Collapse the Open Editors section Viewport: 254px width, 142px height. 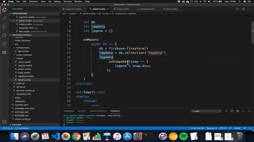click(35, 13)
